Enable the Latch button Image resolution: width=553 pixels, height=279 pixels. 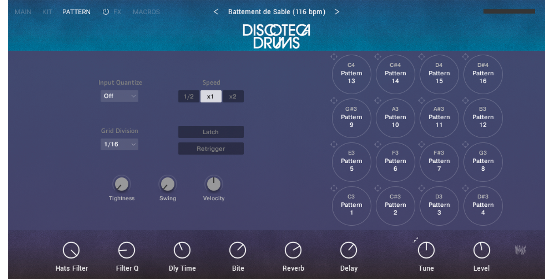[x=211, y=132]
